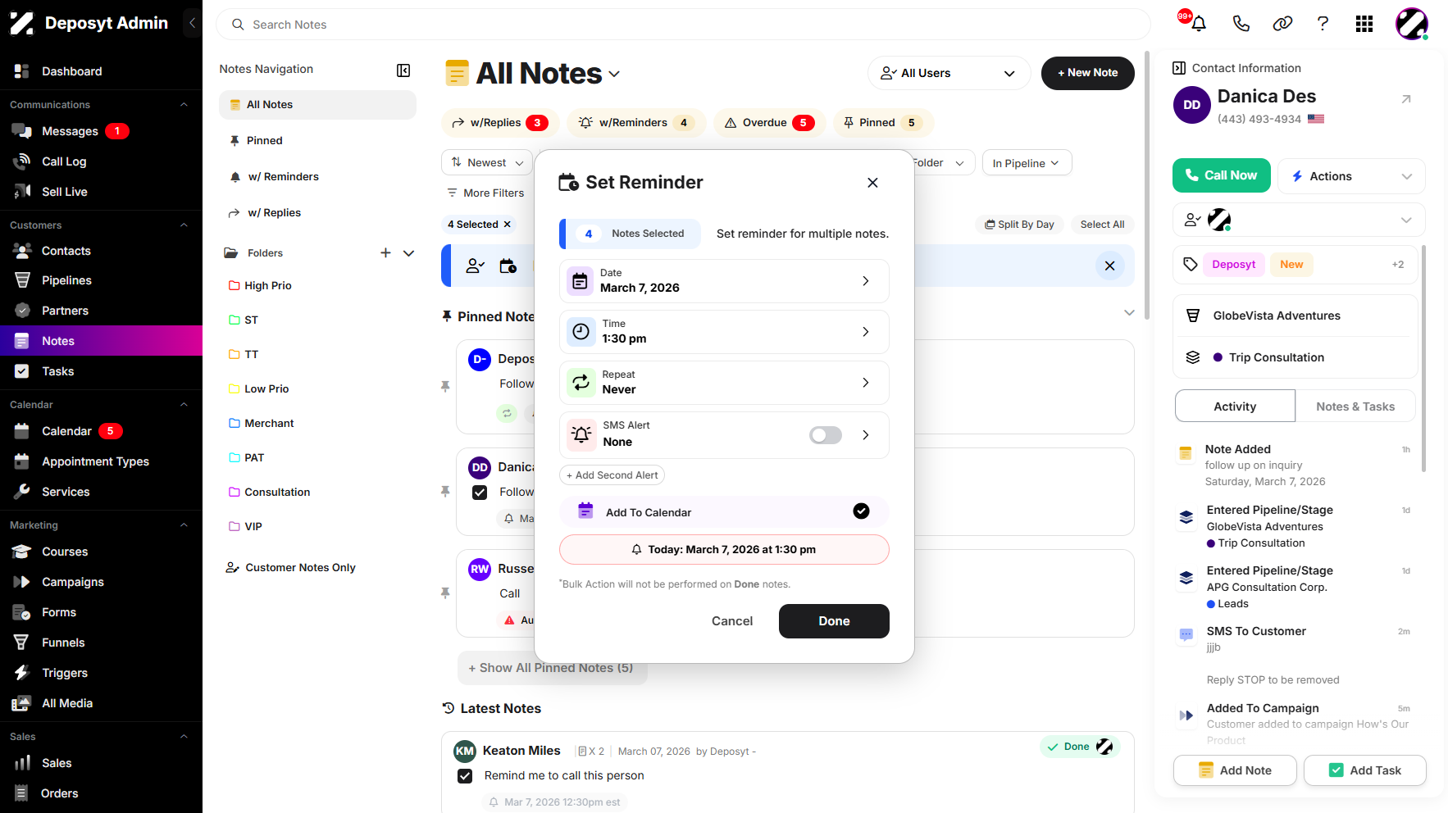Click the Search Notes field
1448x813 pixels.
683,25
